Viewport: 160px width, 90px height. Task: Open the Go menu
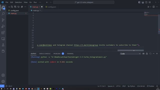click(x=30, y=2)
